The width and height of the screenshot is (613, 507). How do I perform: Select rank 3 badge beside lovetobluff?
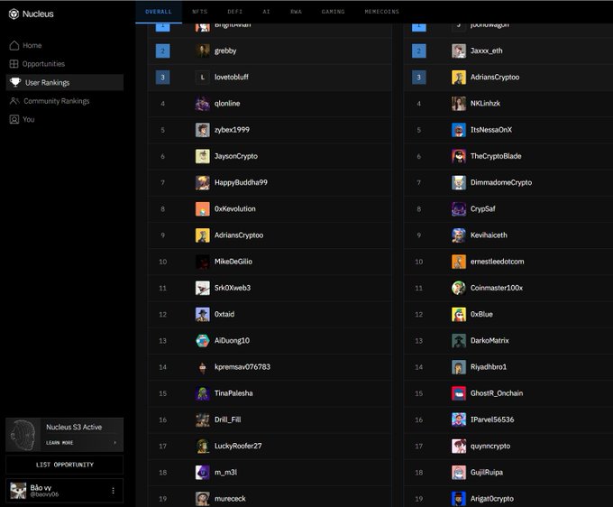point(162,77)
